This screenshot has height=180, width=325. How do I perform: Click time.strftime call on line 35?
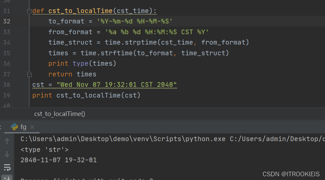point(107,53)
